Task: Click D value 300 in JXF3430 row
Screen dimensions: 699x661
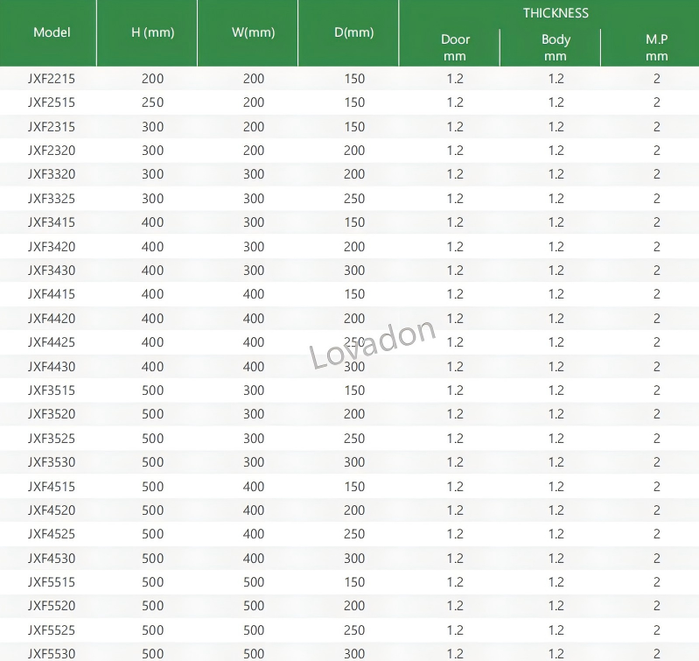Action: (354, 271)
